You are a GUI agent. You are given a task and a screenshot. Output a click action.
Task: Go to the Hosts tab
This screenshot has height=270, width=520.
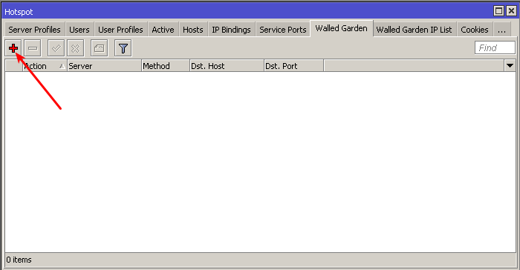click(193, 30)
